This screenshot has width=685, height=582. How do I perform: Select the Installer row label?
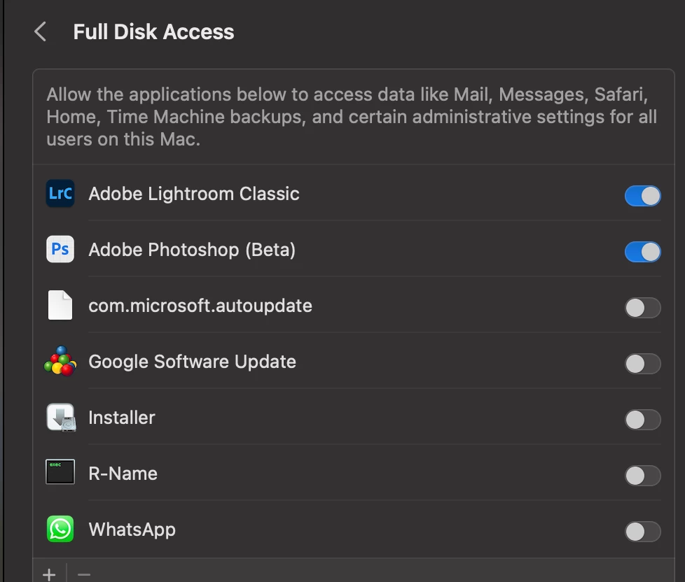121,418
